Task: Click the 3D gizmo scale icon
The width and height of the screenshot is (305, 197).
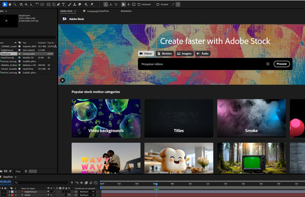Action: pyautogui.click(x=134, y=4)
